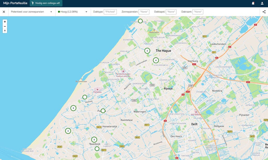
Task: Zoom out on the map
Action: pyautogui.click(x=5, y=26)
